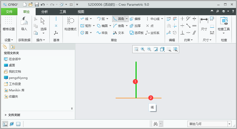
Task: Toggle the browser display in status bar
Action: pyautogui.click(x=12, y=124)
